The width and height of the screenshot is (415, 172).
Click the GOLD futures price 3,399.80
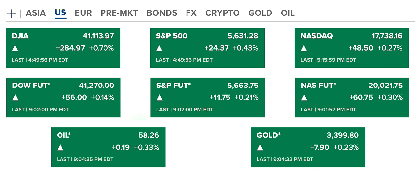point(343,135)
